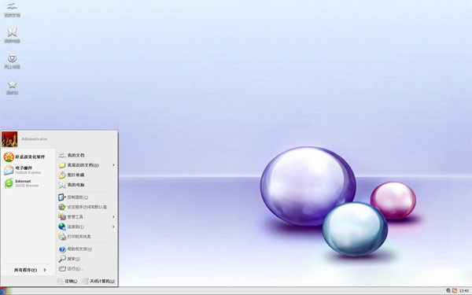Expand the recent documents submenu arrow
The height and width of the screenshot is (295, 472).
coord(113,165)
